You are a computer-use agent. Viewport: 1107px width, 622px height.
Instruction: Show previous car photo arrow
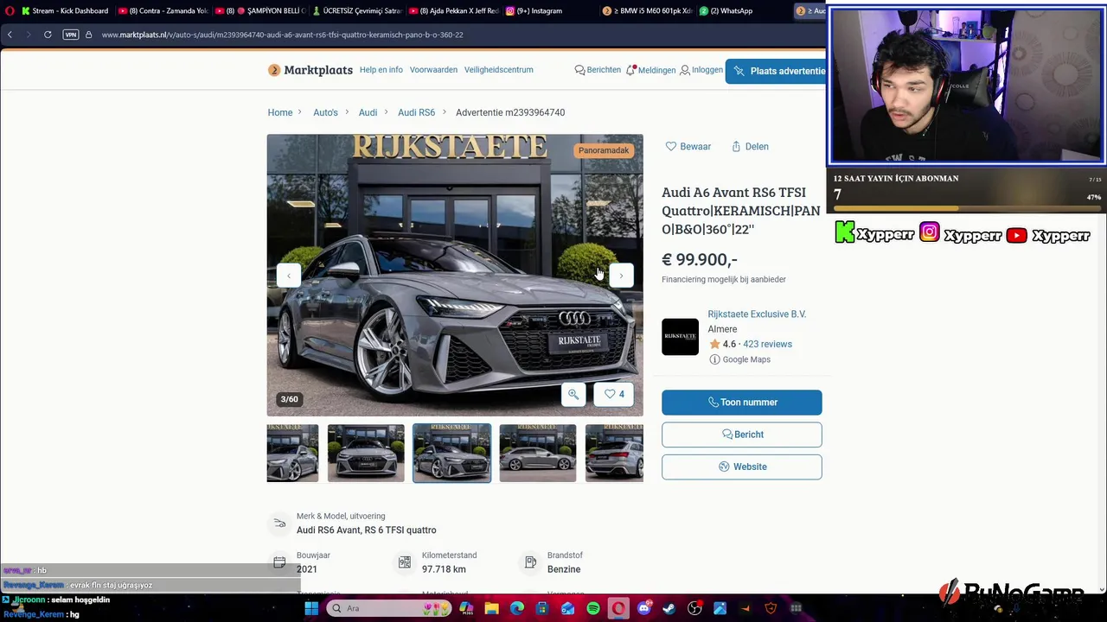(289, 276)
